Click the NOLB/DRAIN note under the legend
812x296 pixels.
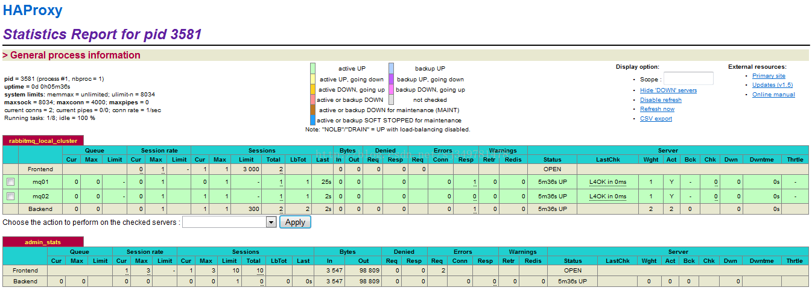388,130
